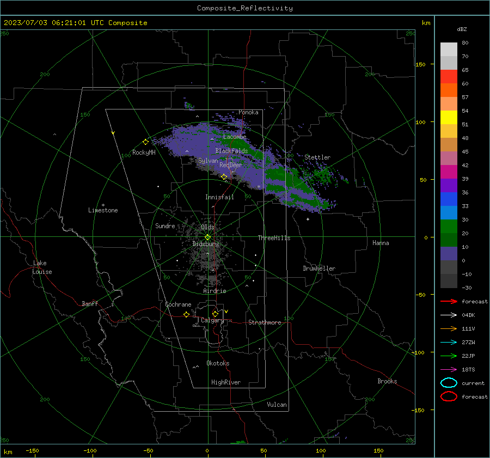
Task: Click the RedDeer city label
Action: click(x=231, y=165)
